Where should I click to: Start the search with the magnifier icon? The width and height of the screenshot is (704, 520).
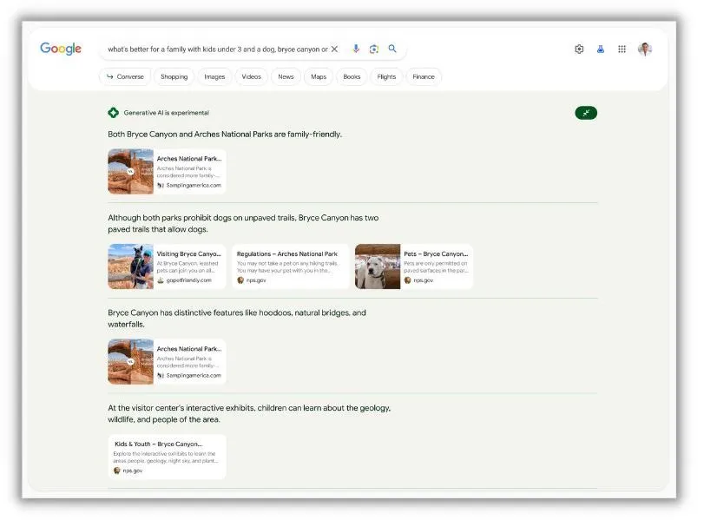click(x=392, y=49)
